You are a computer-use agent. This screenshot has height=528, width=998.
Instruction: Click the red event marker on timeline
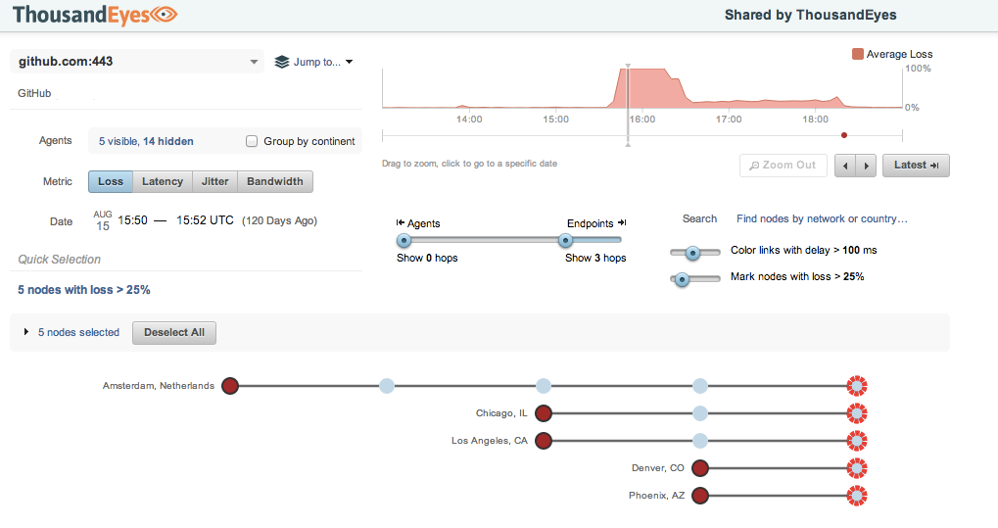point(844,135)
